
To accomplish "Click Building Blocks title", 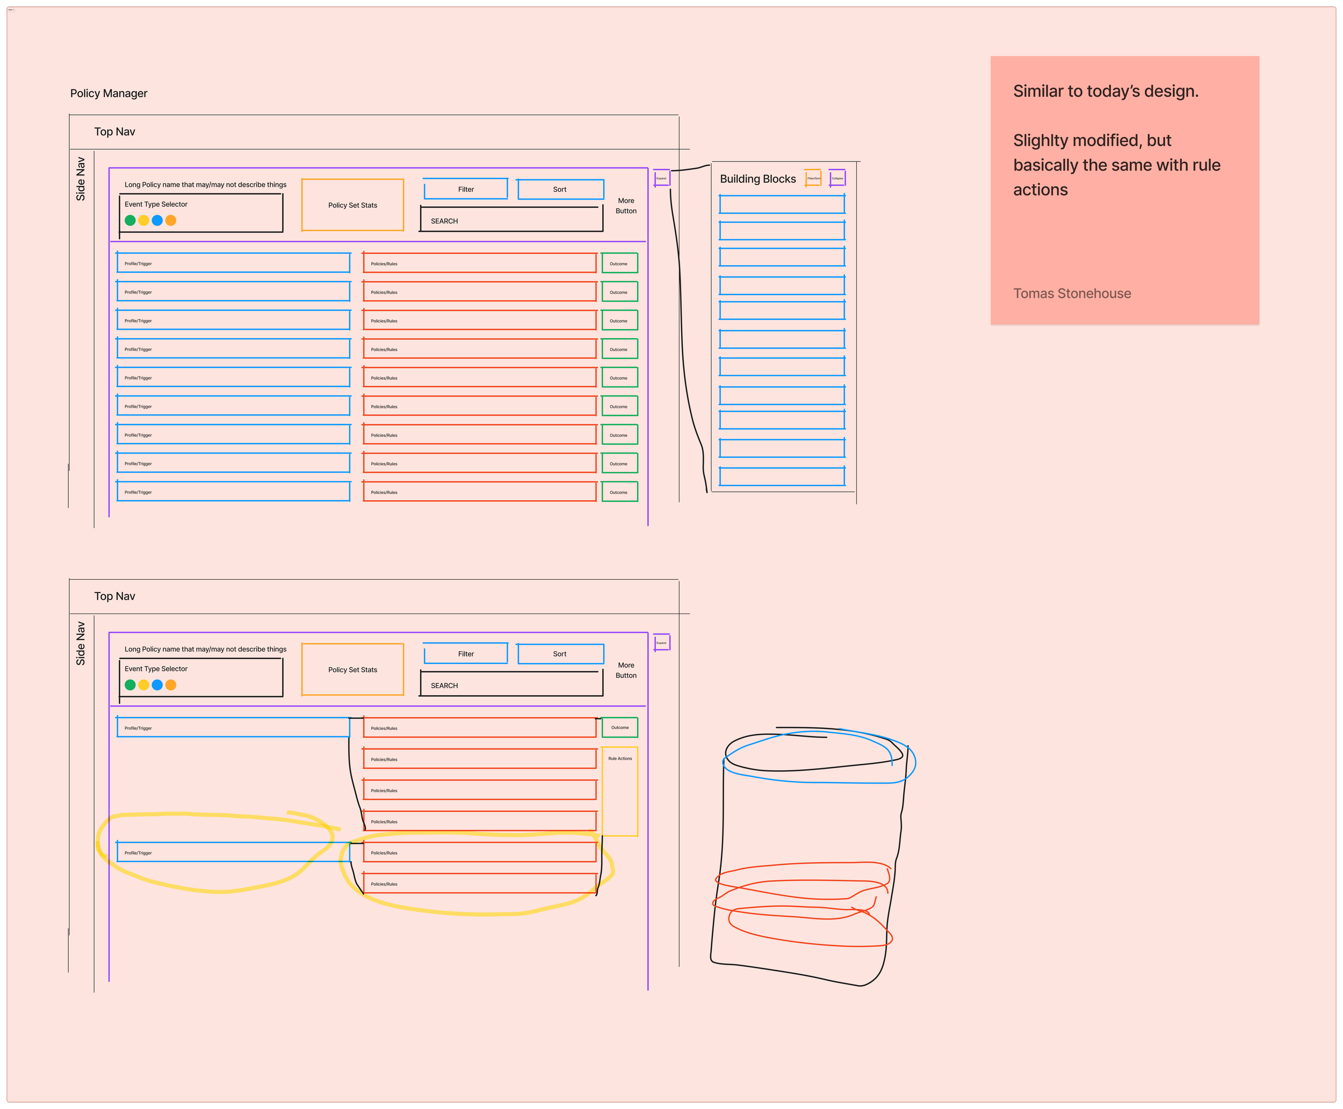I will [758, 179].
